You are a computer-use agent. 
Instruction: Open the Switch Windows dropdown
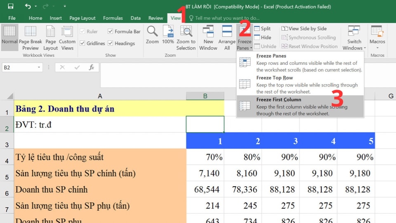pos(354,38)
